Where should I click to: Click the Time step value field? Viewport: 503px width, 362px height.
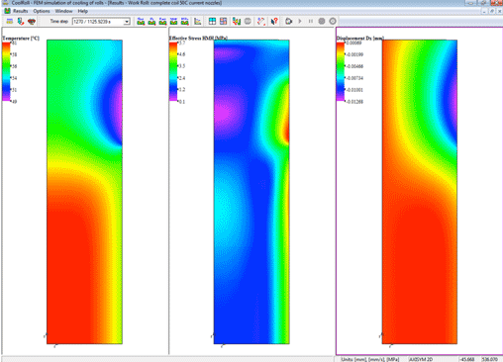pos(98,22)
